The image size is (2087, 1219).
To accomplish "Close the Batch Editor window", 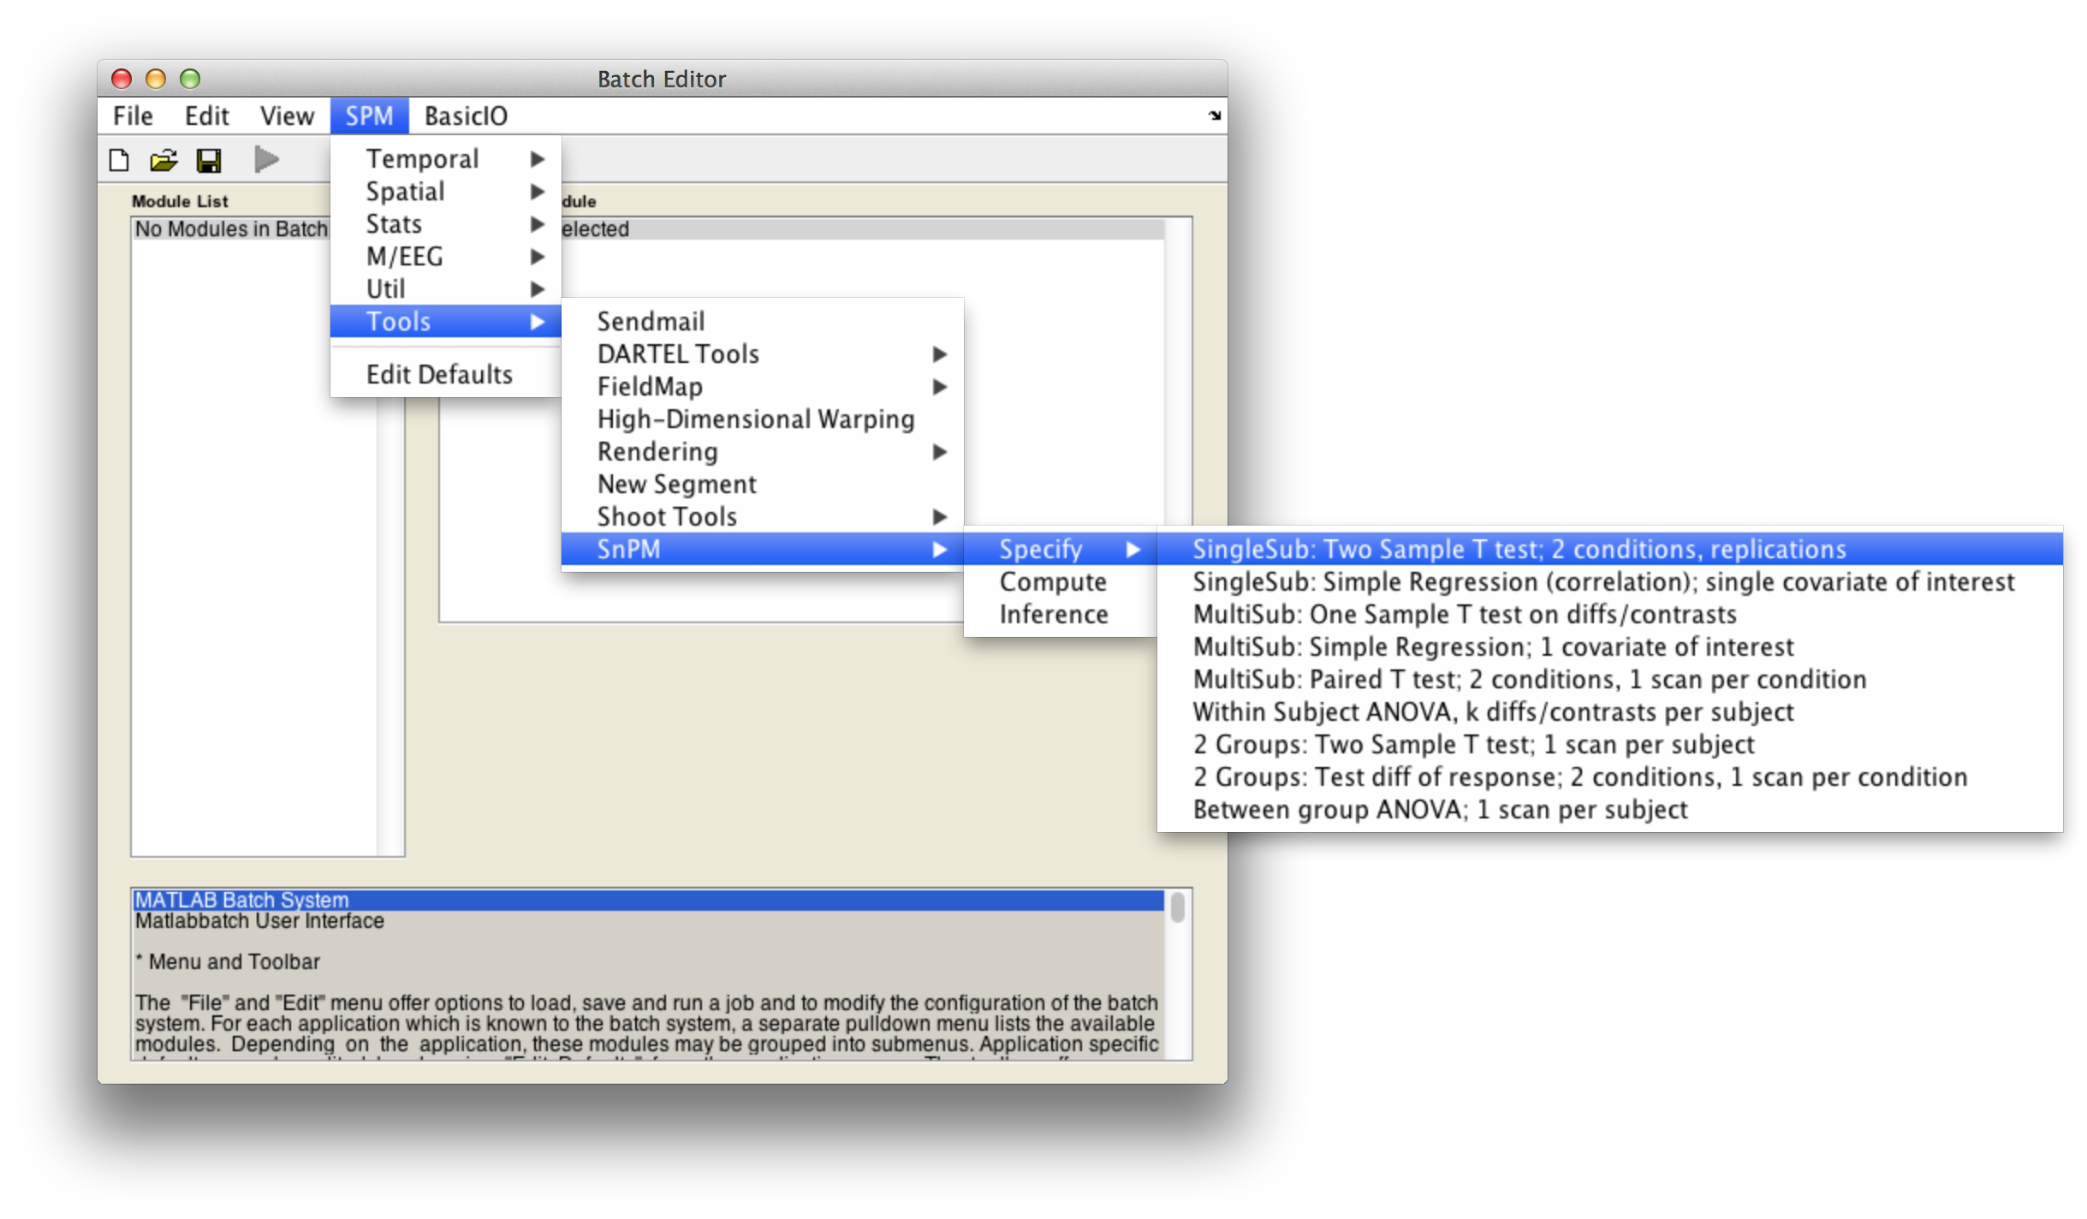I will (122, 79).
